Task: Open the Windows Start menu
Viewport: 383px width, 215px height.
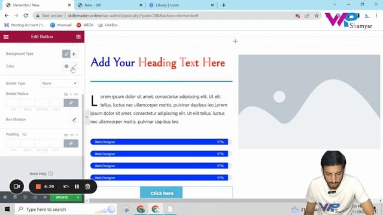Action: [7, 209]
